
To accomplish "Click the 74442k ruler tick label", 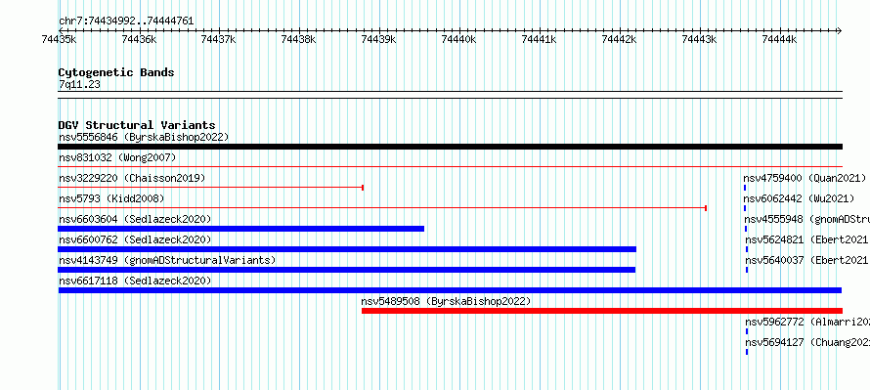I will pos(619,39).
